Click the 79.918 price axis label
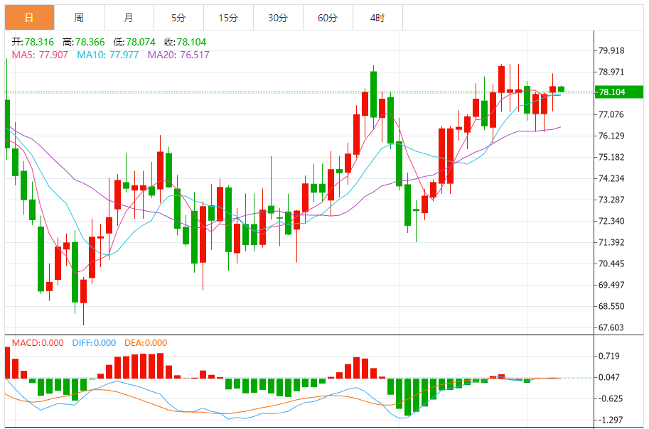 [x=611, y=50]
